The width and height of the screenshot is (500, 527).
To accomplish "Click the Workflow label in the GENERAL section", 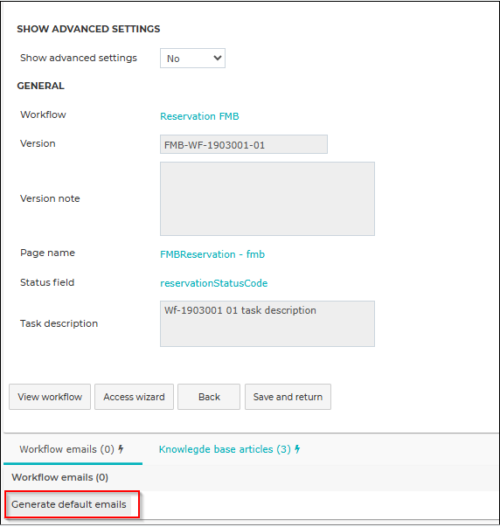I will (43, 114).
